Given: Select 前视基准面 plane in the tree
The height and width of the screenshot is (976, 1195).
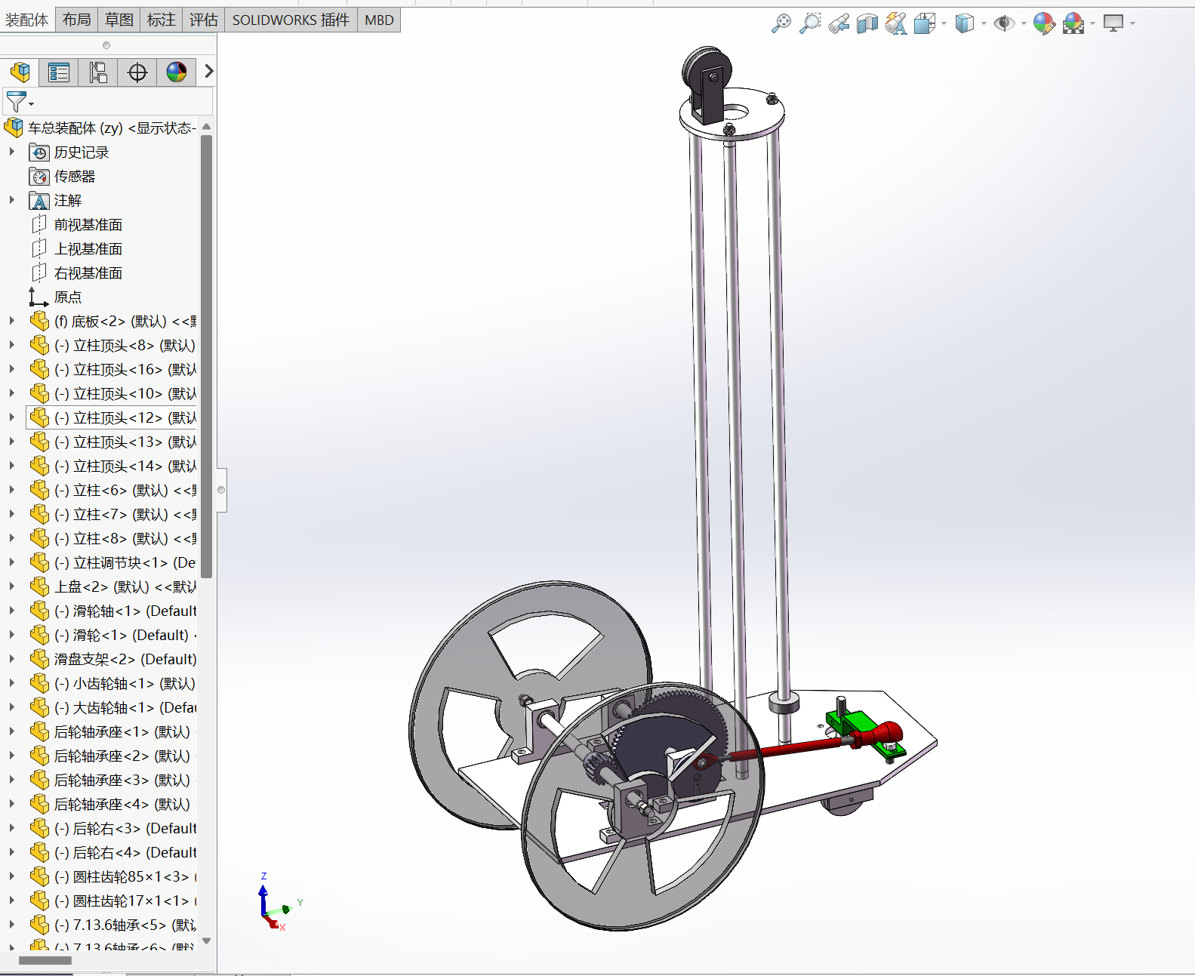Looking at the screenshot, I should point(88,224).
